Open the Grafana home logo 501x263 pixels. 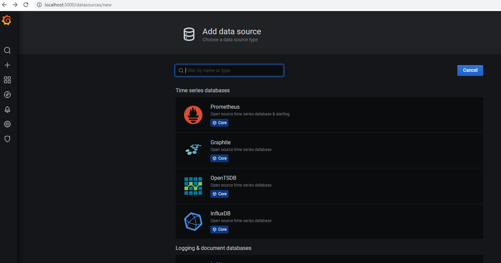click(7, 20)
